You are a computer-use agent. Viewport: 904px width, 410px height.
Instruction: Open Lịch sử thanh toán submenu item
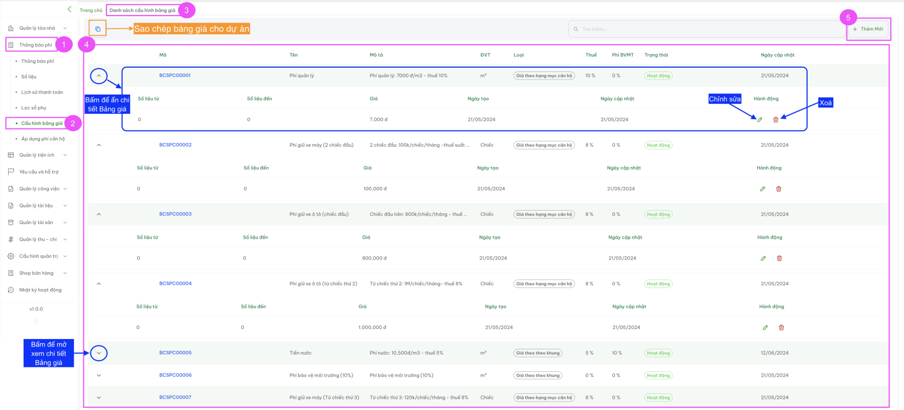[42, 92]
